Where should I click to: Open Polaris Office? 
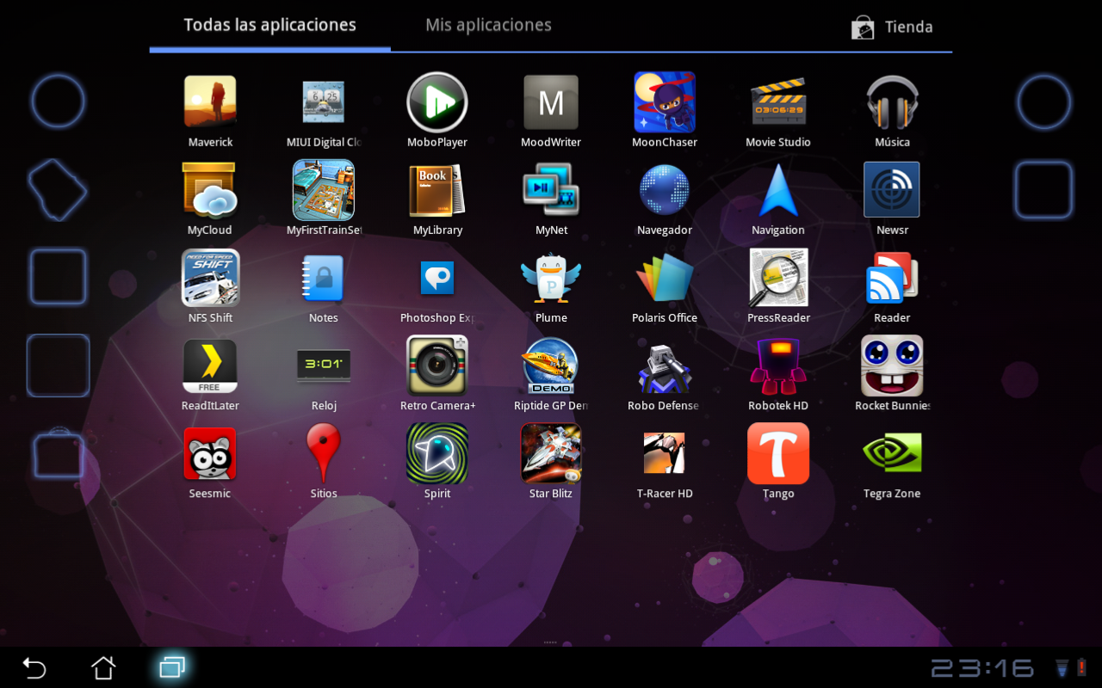point(665,277)
